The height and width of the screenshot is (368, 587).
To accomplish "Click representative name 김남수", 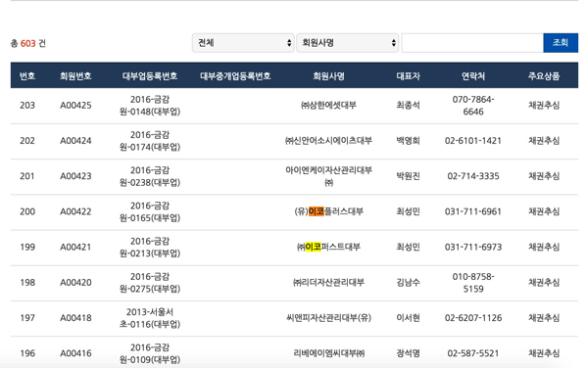I will [x=408, y=283].
